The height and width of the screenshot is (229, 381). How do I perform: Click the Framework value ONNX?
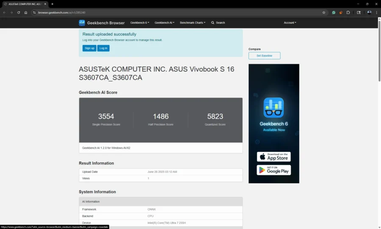[152, 209]
